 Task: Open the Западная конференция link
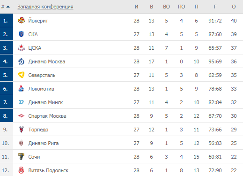(45, 7)
